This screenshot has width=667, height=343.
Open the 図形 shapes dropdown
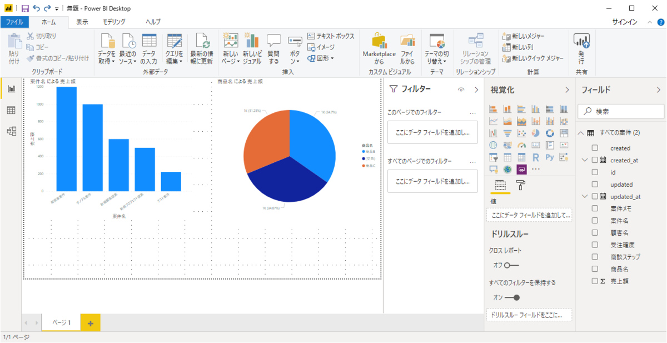(x=321, y=58)
